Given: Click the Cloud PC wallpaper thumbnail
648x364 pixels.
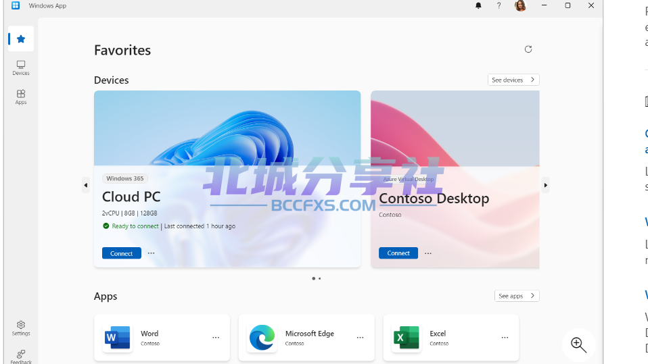Looking at the screenshot, I should [x=227, y=128].
